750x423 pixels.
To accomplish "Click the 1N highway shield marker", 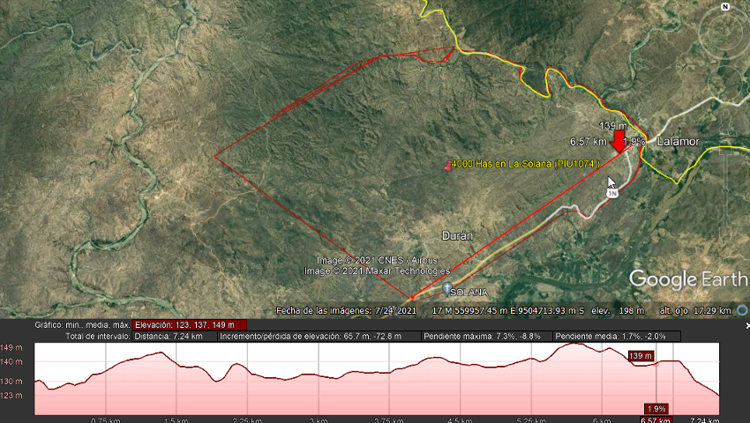I will (611, 192).
